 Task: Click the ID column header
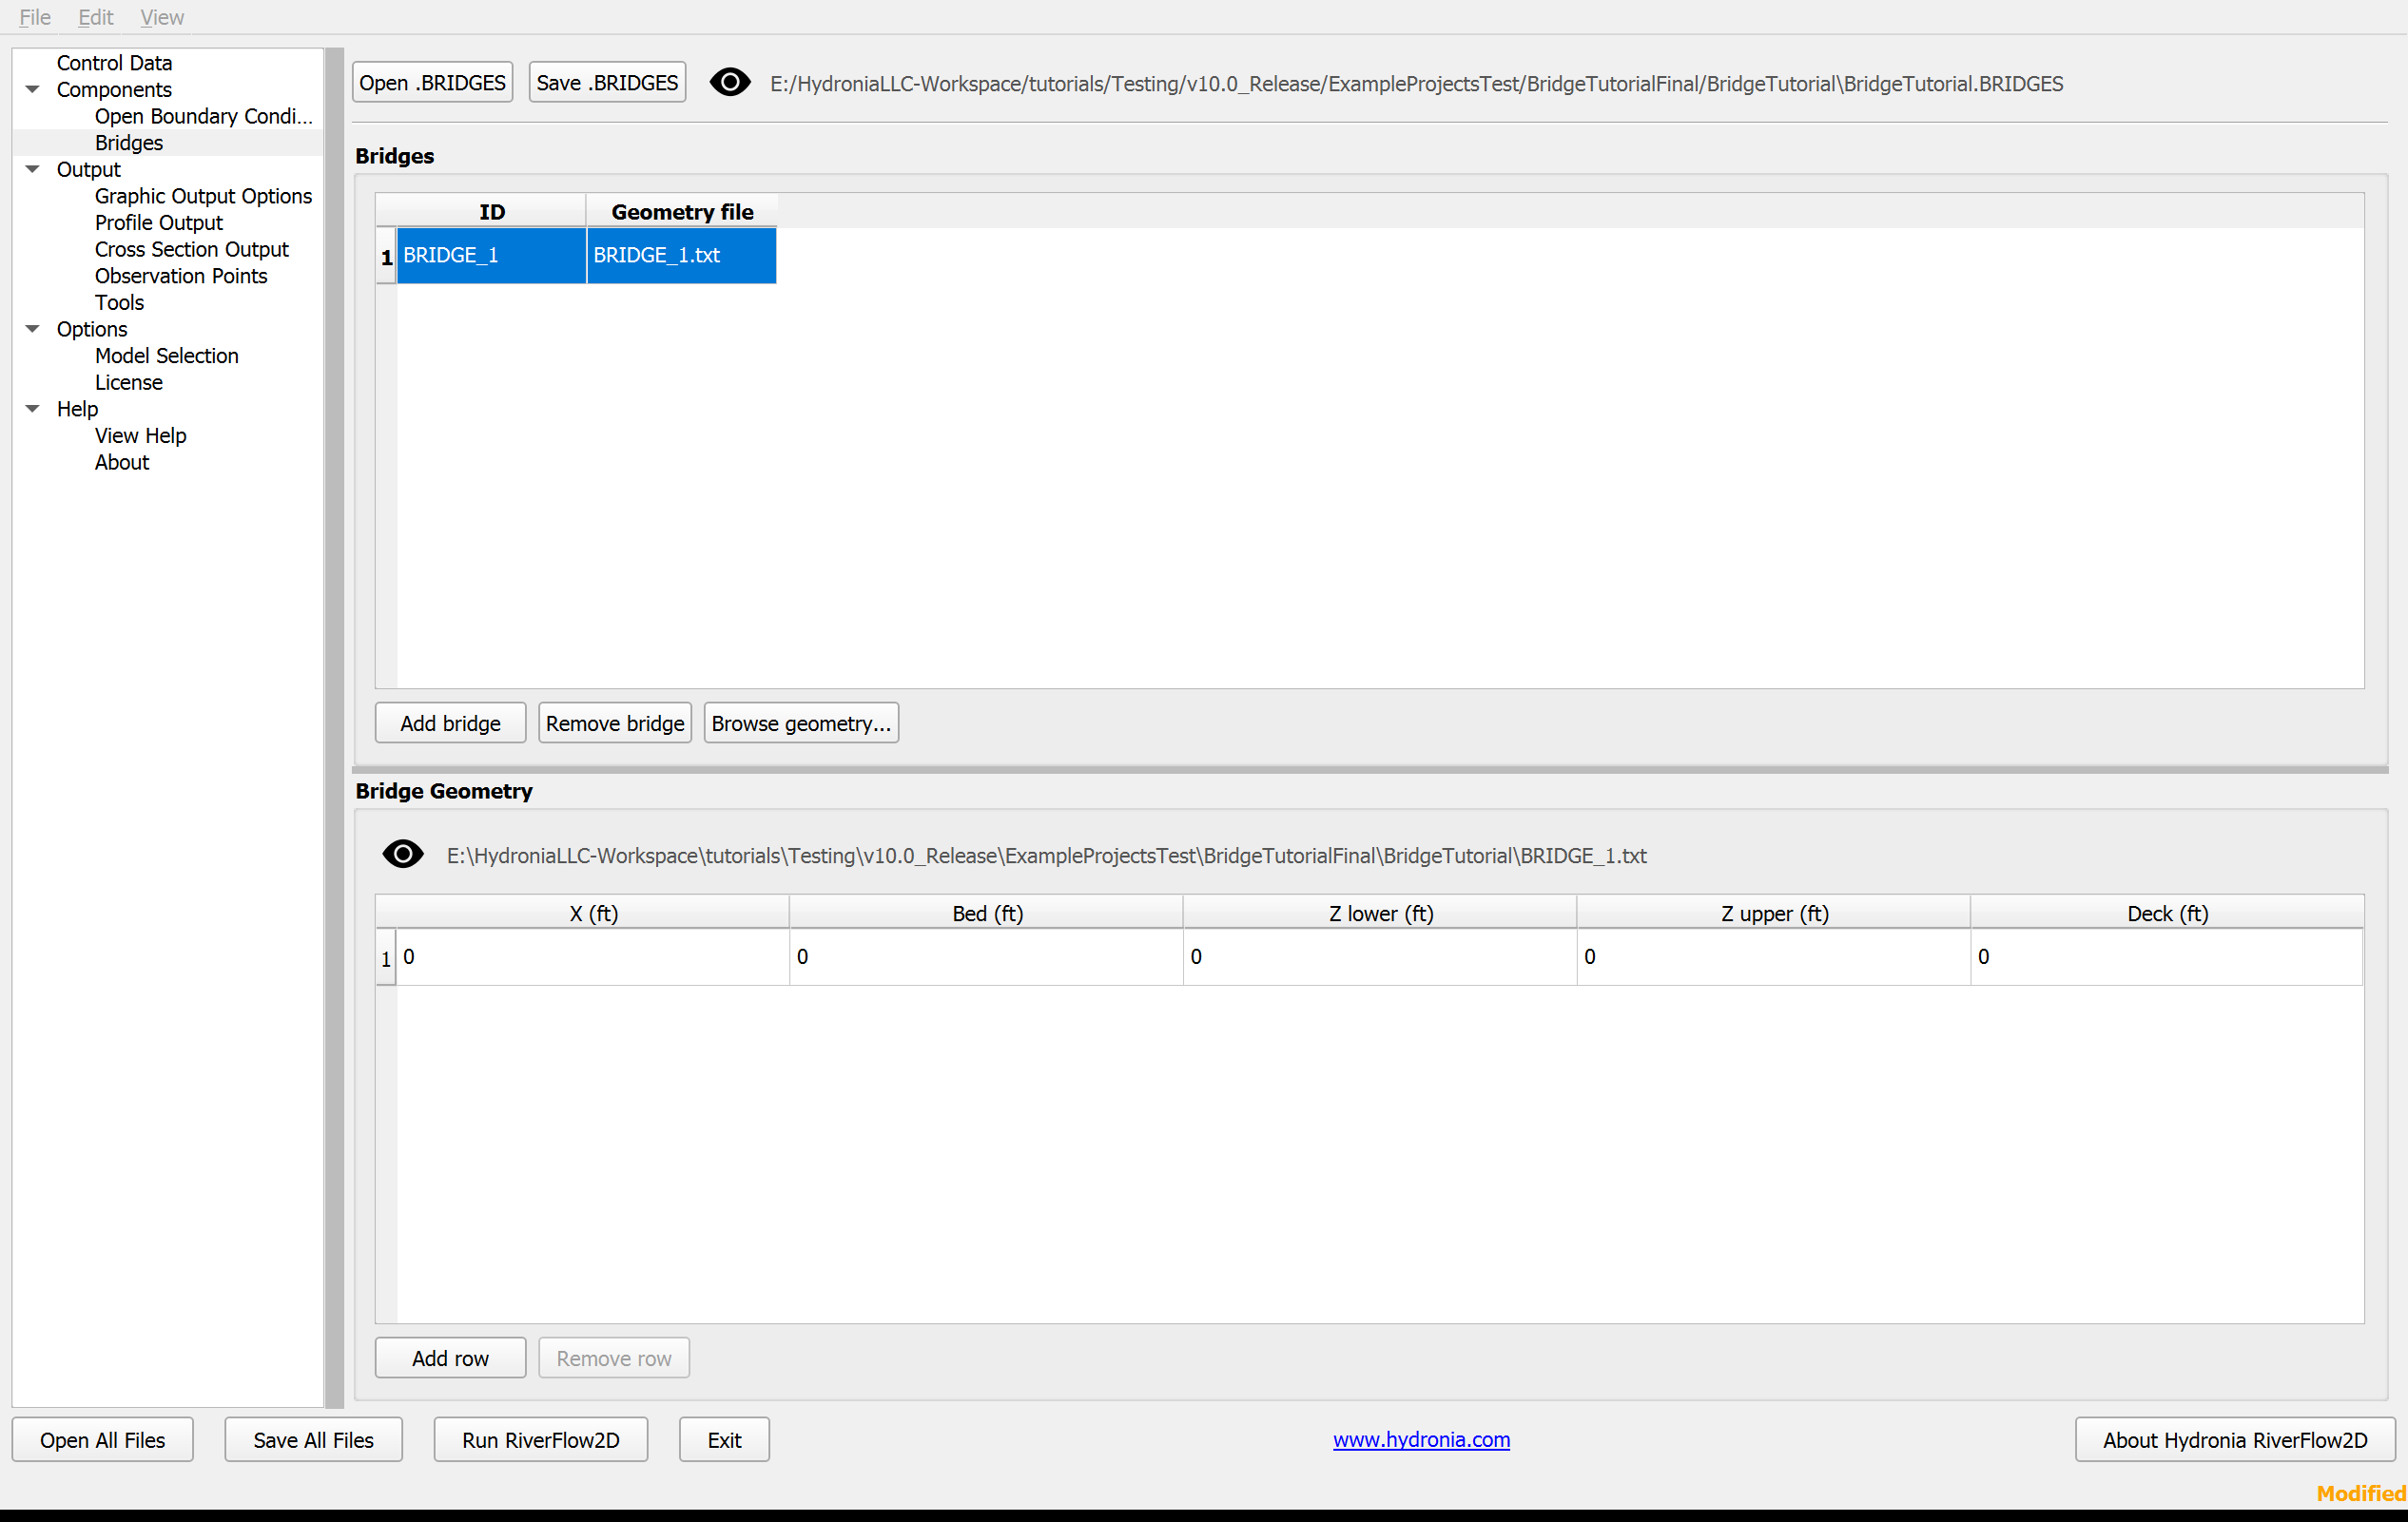coord(491,212)
